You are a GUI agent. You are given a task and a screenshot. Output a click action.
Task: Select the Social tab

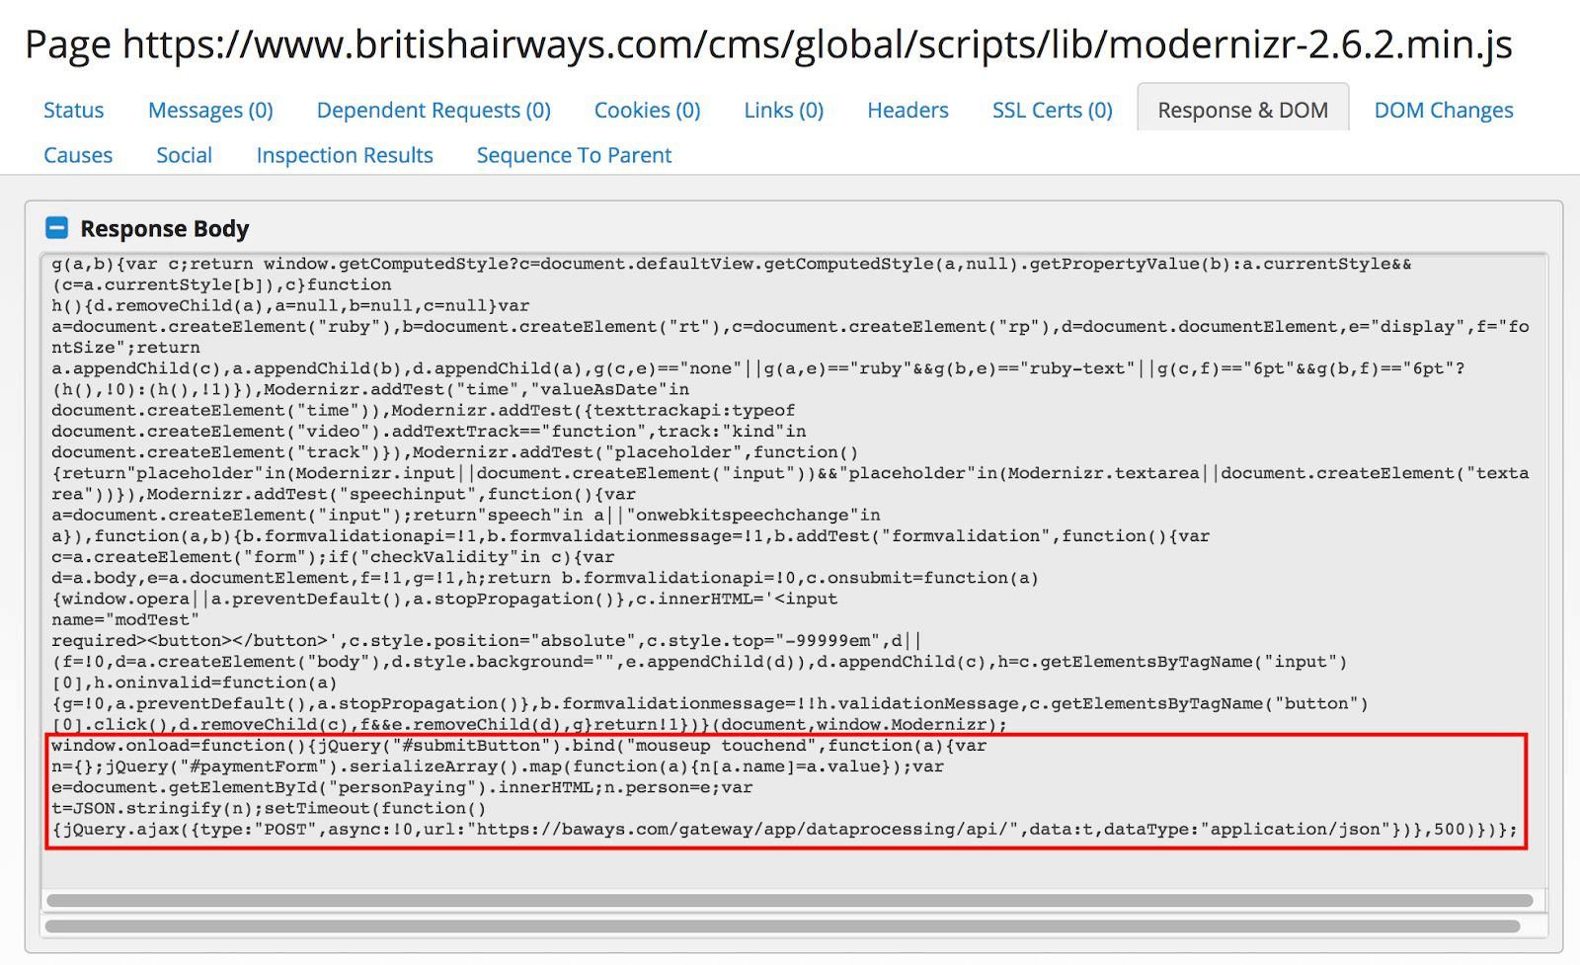tap(184, 155)
